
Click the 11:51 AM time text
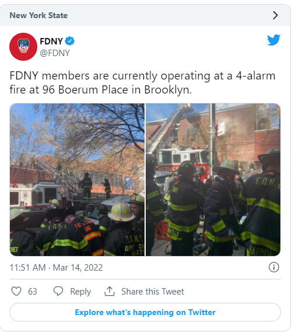(27, 268)
